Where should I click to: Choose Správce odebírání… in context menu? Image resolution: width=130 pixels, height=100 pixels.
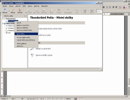pyautogui.click(x=26, y=28)
